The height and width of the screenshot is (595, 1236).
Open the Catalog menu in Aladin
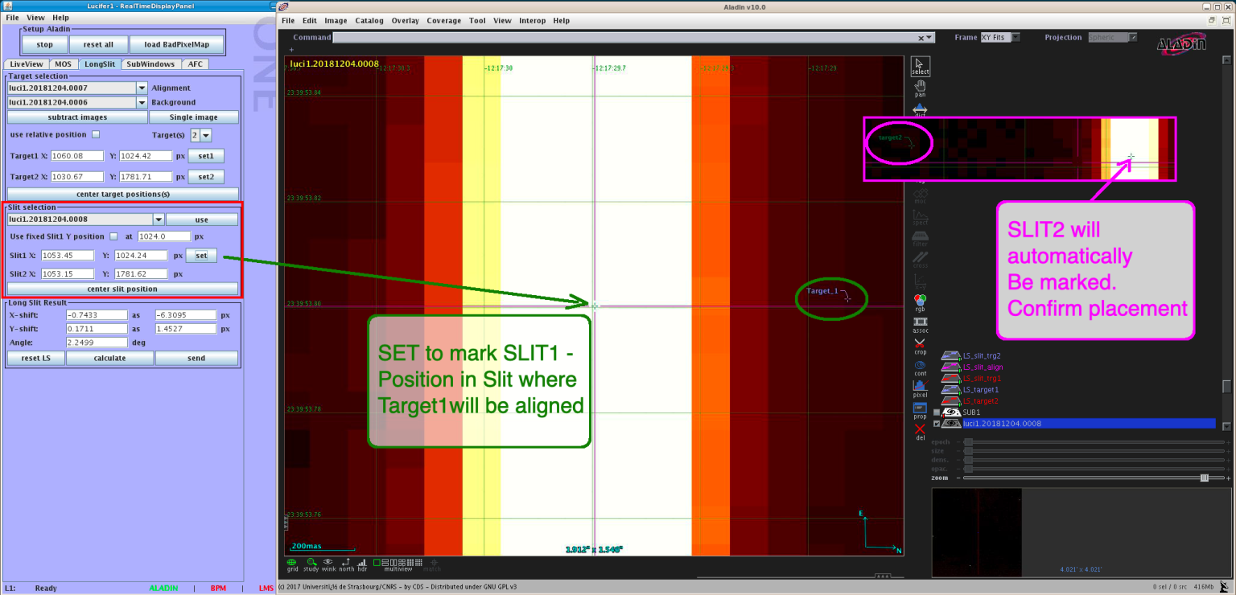coord(369,21)
